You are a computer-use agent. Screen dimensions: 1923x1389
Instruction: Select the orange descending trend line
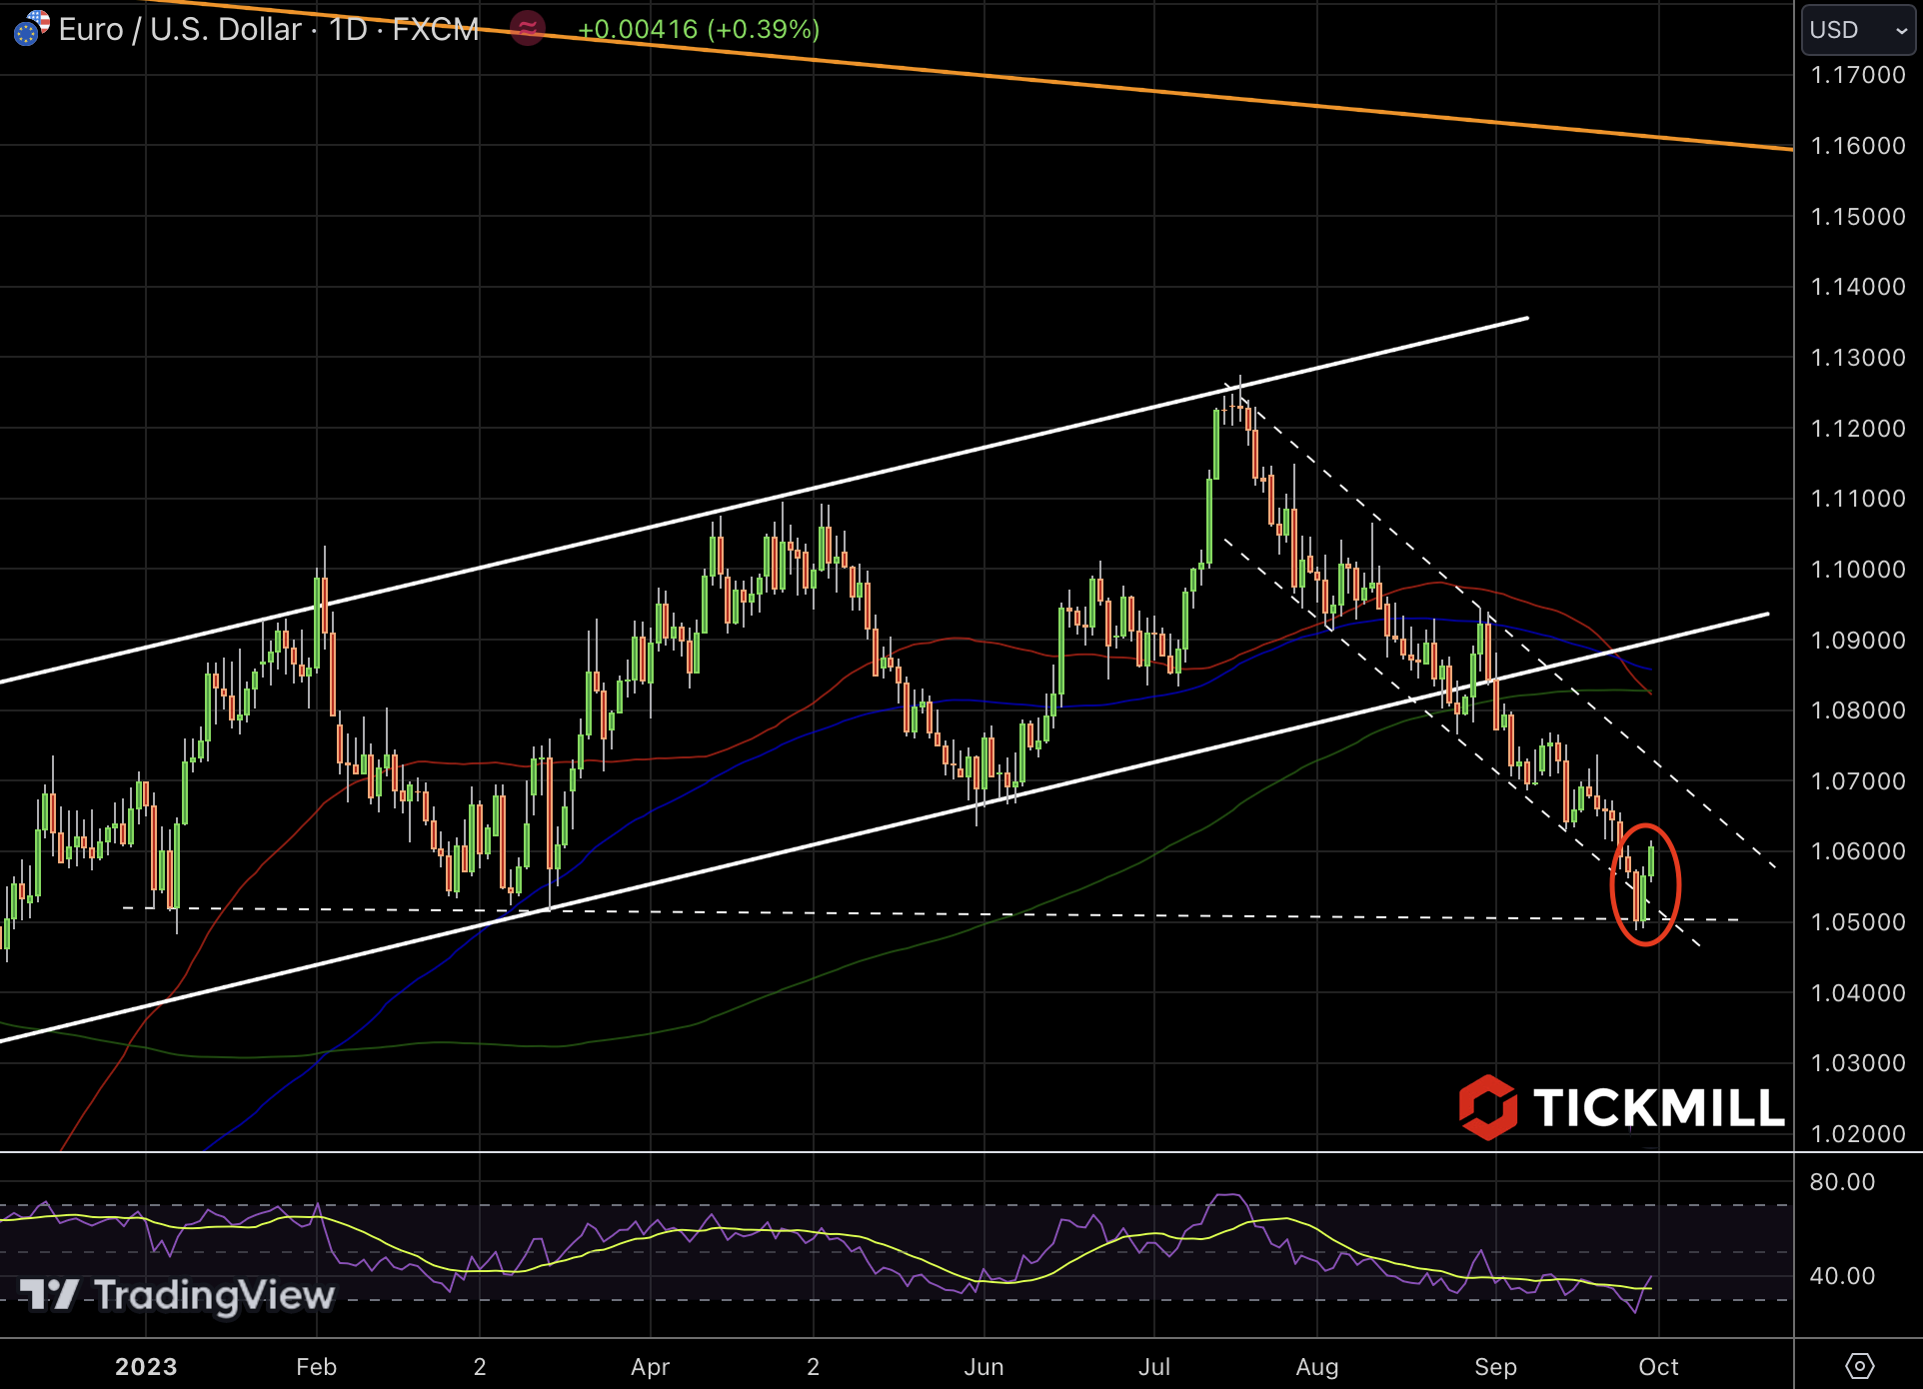(x=1099, y=86)
